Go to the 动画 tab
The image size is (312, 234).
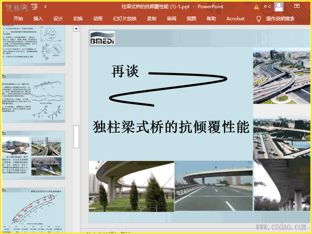point(98,19)
